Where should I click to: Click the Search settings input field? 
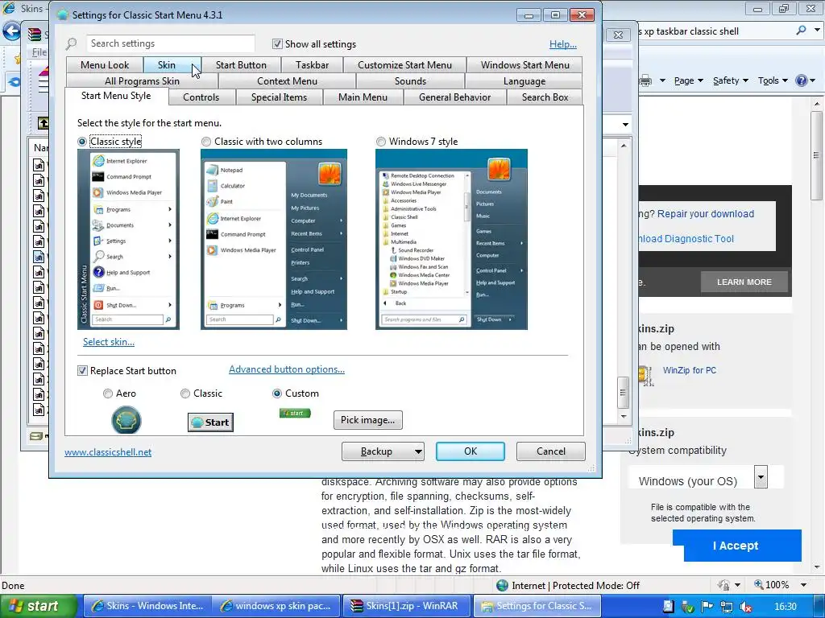point(171,43)
